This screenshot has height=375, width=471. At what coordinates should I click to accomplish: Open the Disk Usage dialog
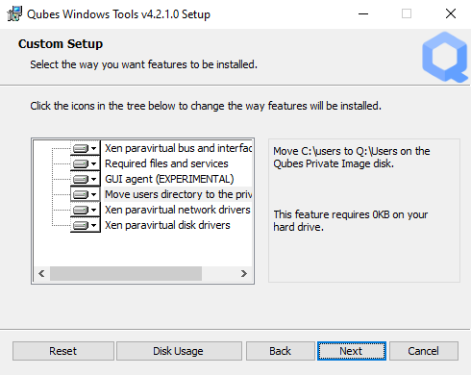coord(179,351)
